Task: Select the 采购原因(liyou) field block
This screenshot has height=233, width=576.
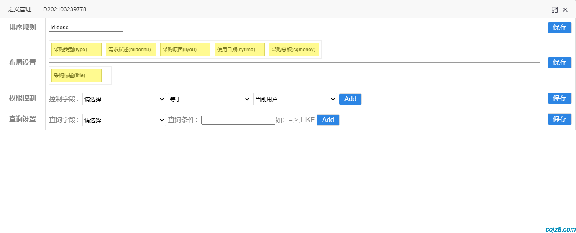Action: 185,50
